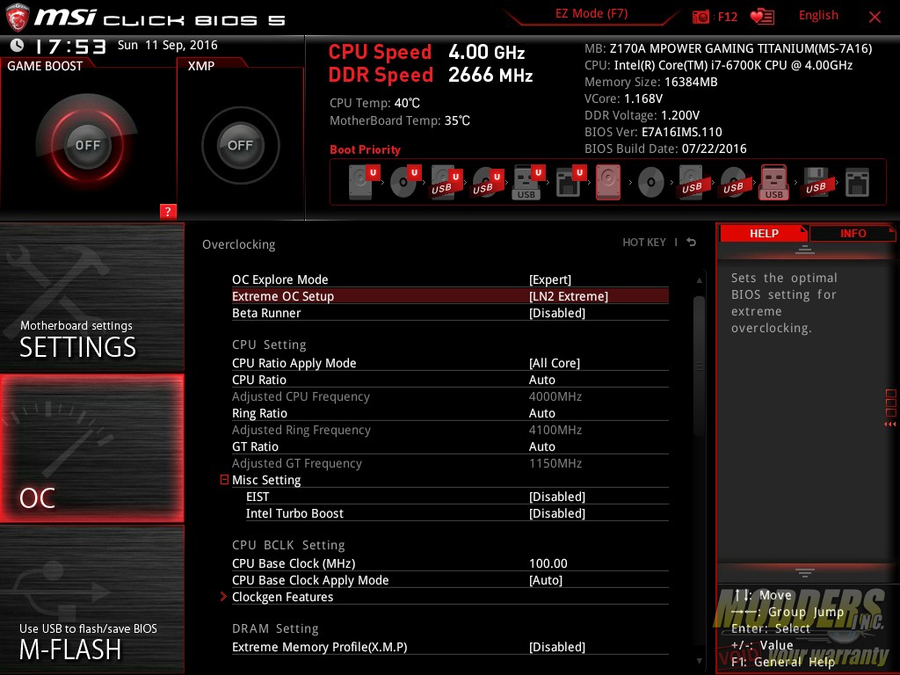Select the USB floppy boot device icon
This screenshot has height=675, width=900.
[816, 183]
